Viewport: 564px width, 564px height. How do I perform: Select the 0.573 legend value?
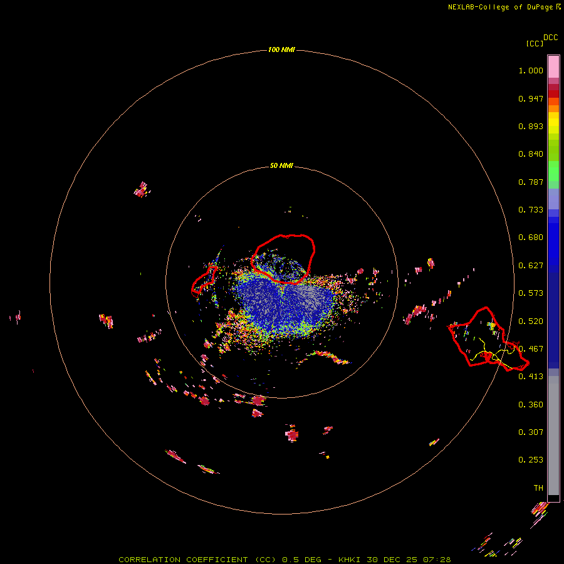tap(531, 293)
